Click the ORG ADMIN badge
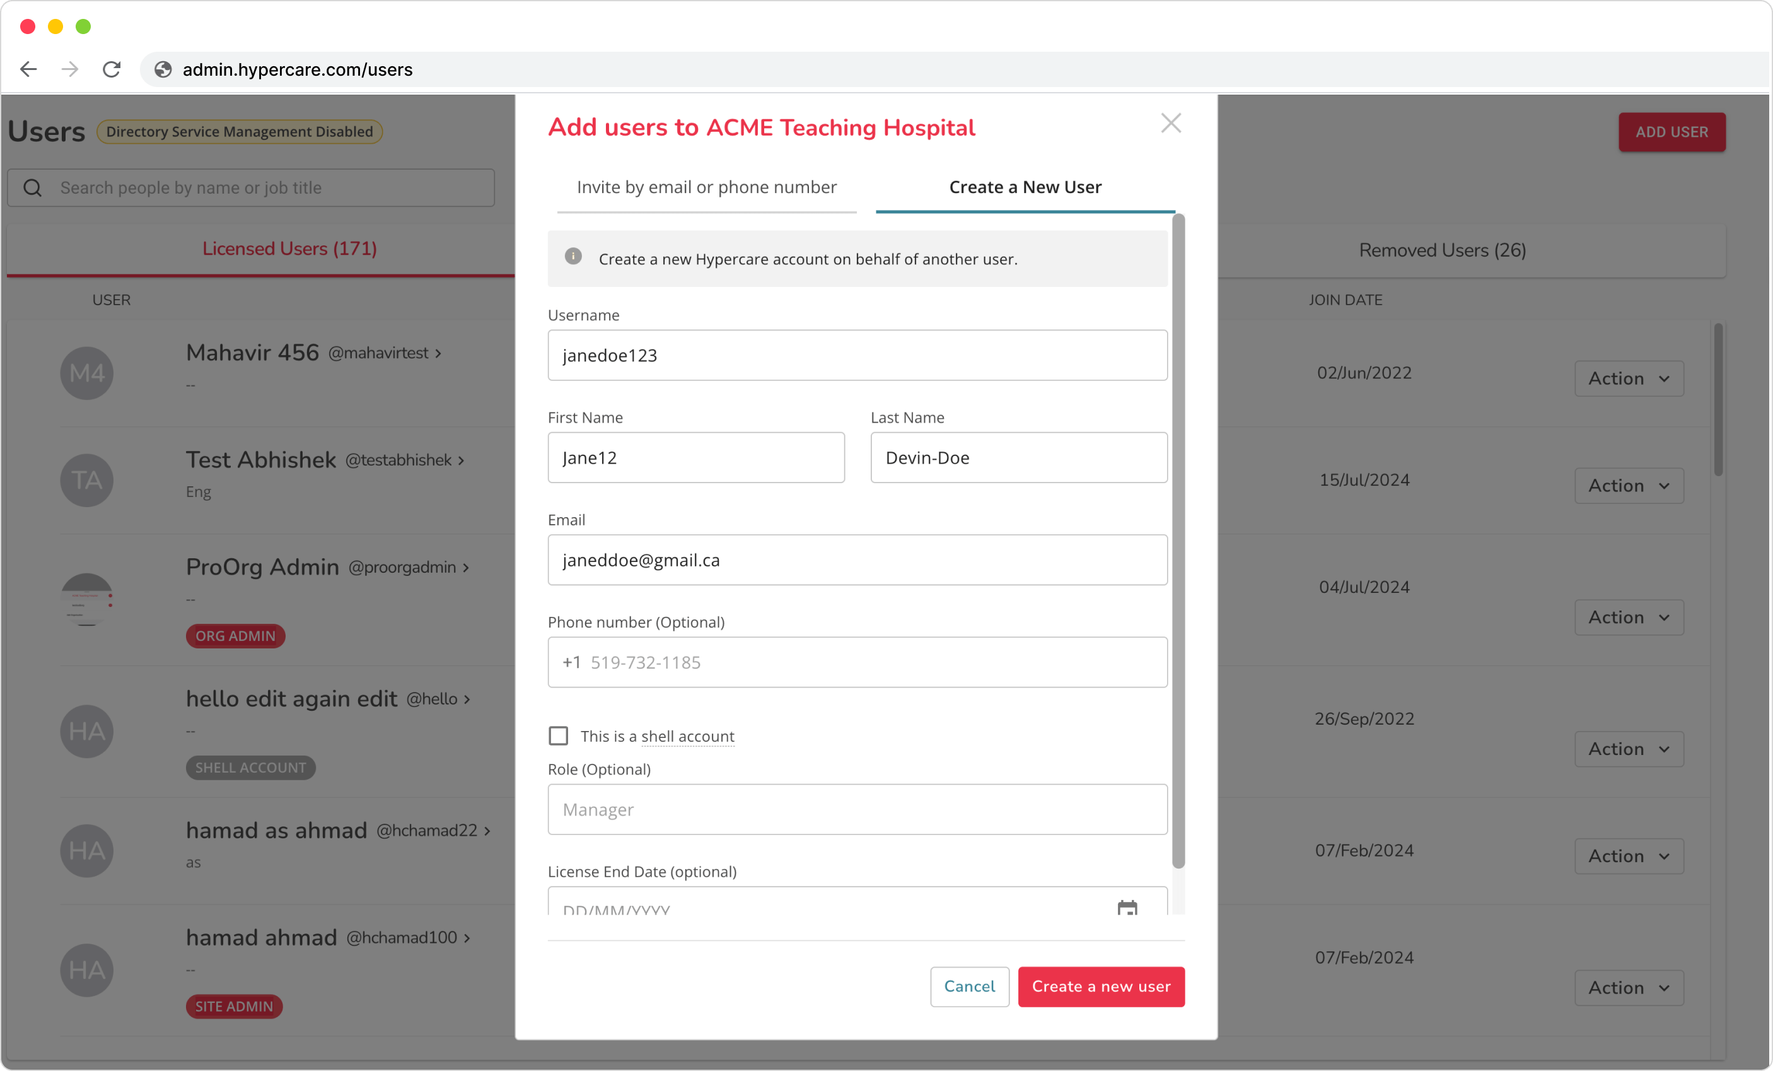 coord(235,636)
